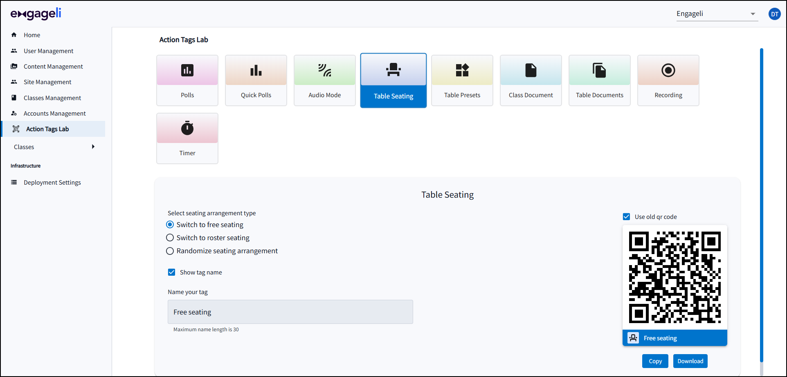Open Deployment Settings page
Image resolution: width=787 pixels, height=377 pixels.
coord(52,183)
